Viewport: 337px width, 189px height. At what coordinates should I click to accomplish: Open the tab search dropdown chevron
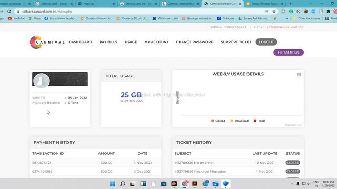[x=311, y=4]
